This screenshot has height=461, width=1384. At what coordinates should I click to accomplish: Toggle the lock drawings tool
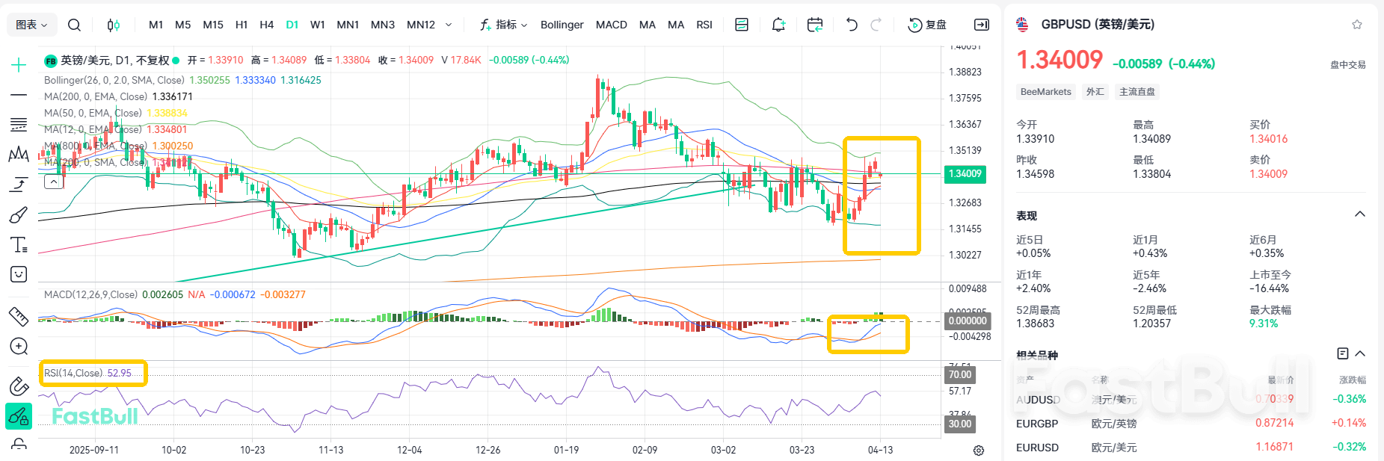(19, 415)
